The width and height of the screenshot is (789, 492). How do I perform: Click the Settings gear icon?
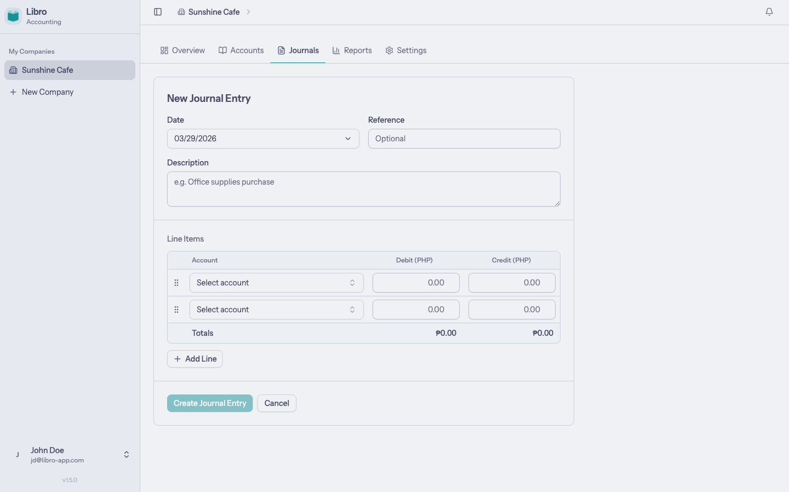390,50
